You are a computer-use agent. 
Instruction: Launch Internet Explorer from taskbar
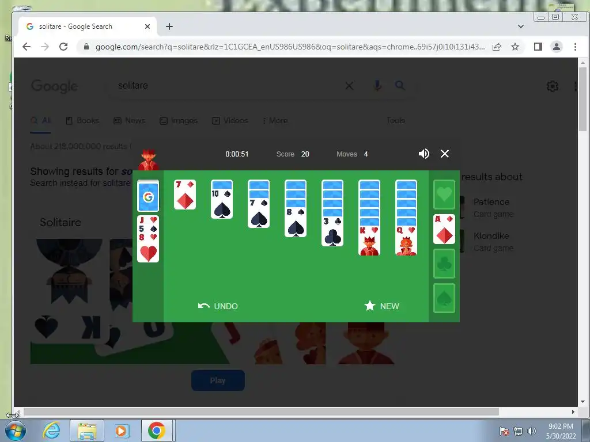click(51, 430)
